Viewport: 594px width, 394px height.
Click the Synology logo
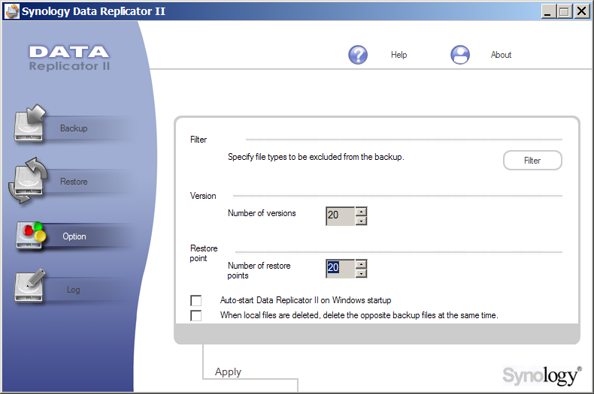coord(541,375)
